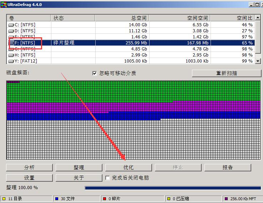
Task: Select the H: [NTFS] volume row
Action: pos(131,55)
